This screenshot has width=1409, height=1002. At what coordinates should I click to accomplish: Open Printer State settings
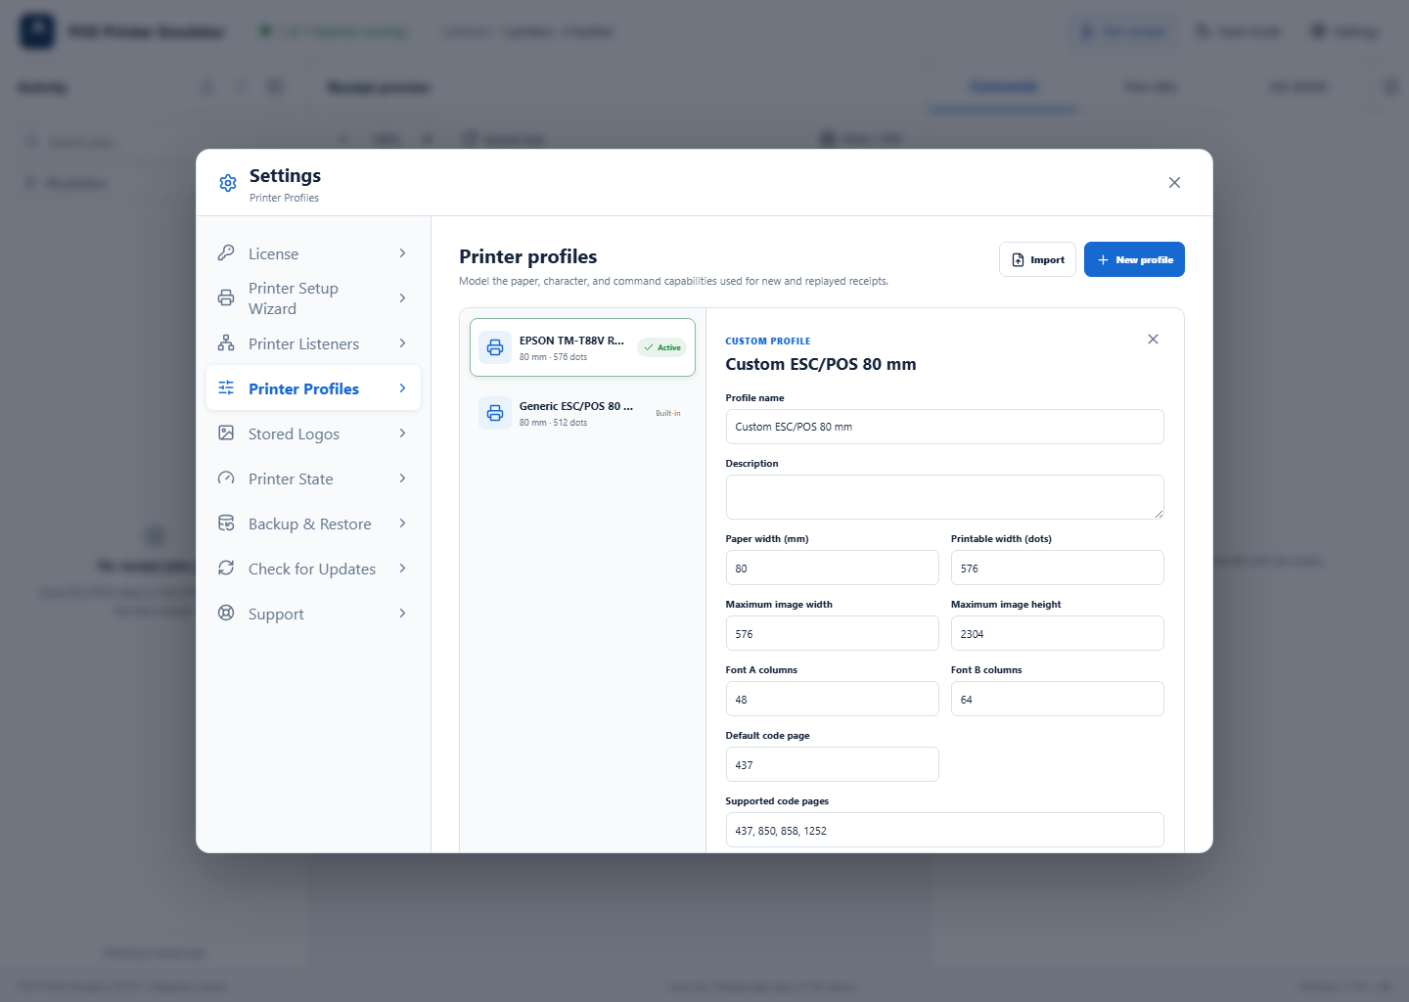click(313, 478)
